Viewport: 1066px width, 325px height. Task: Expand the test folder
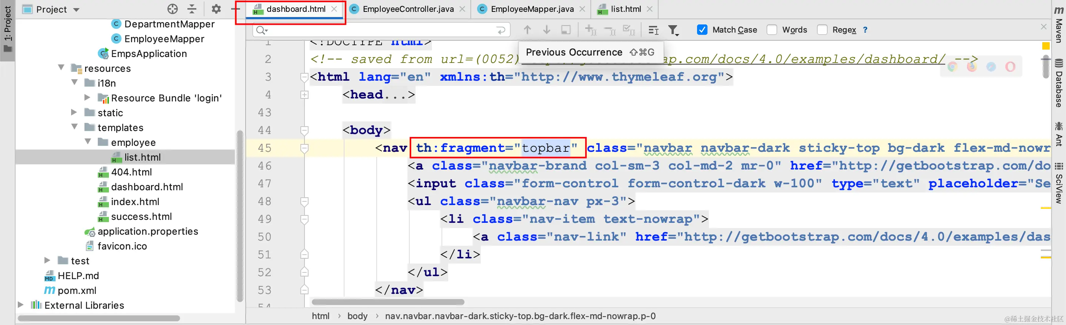[x=47, y=260]
